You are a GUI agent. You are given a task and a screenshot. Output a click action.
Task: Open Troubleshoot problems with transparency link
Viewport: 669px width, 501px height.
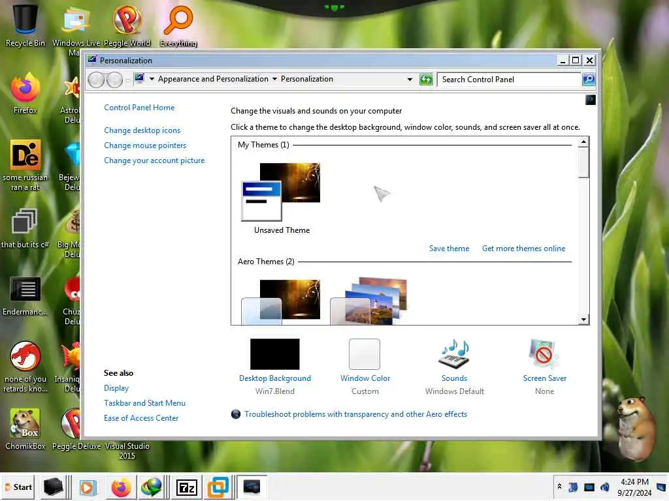[355, 414]
